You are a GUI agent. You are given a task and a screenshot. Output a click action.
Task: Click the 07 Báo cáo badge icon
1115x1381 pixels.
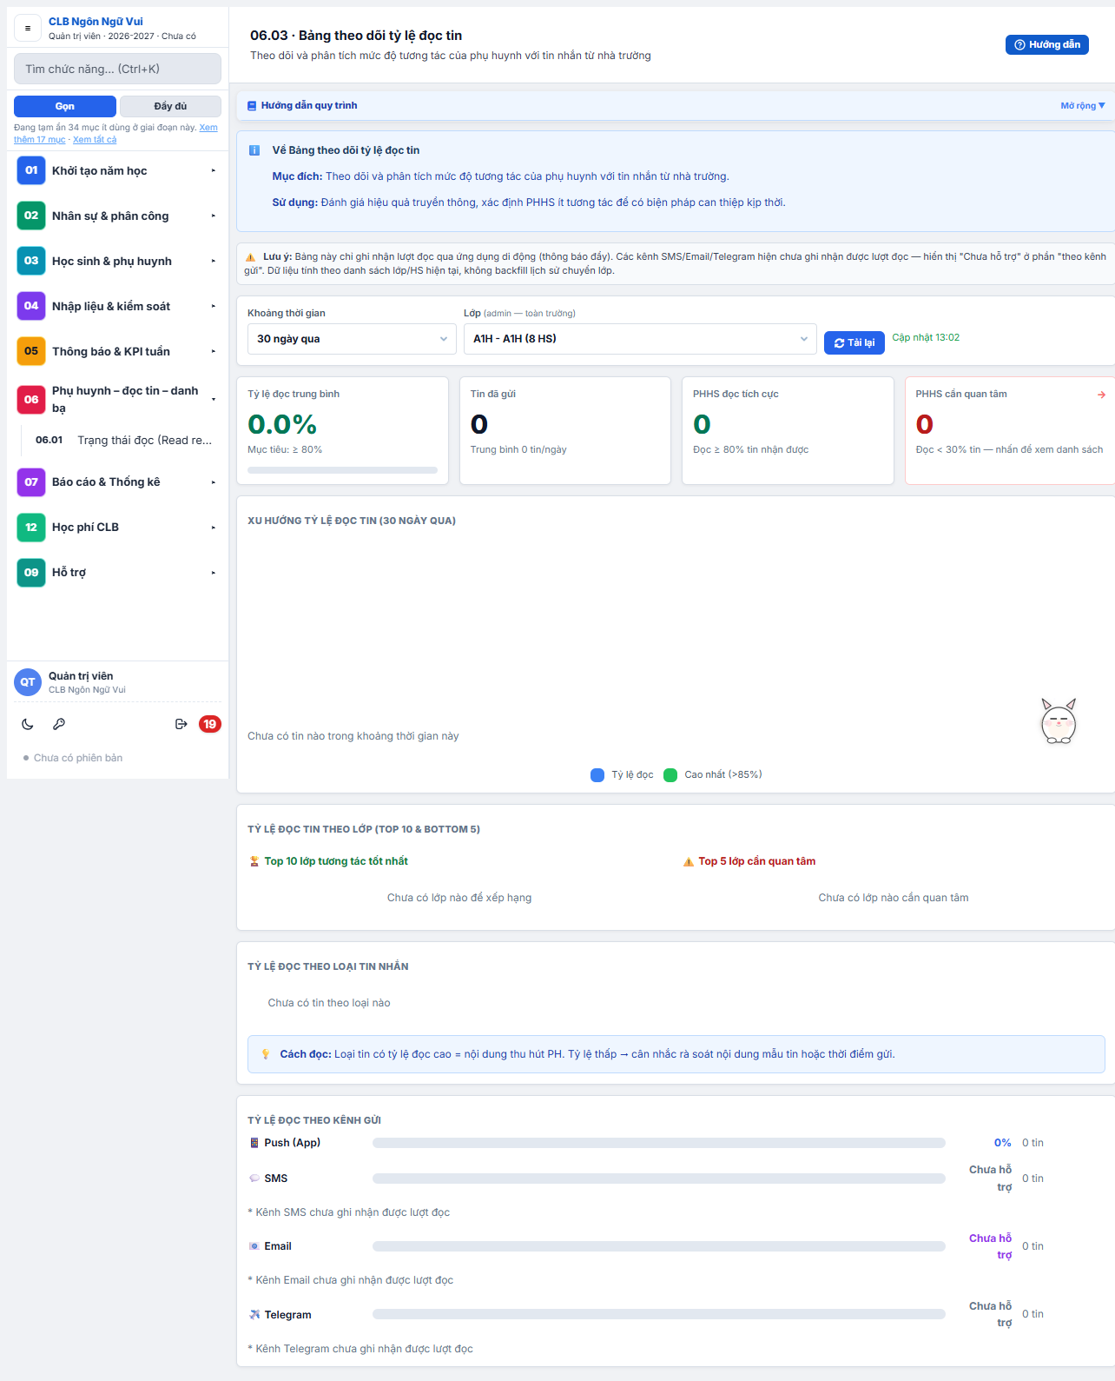click(x=31, y=481)
